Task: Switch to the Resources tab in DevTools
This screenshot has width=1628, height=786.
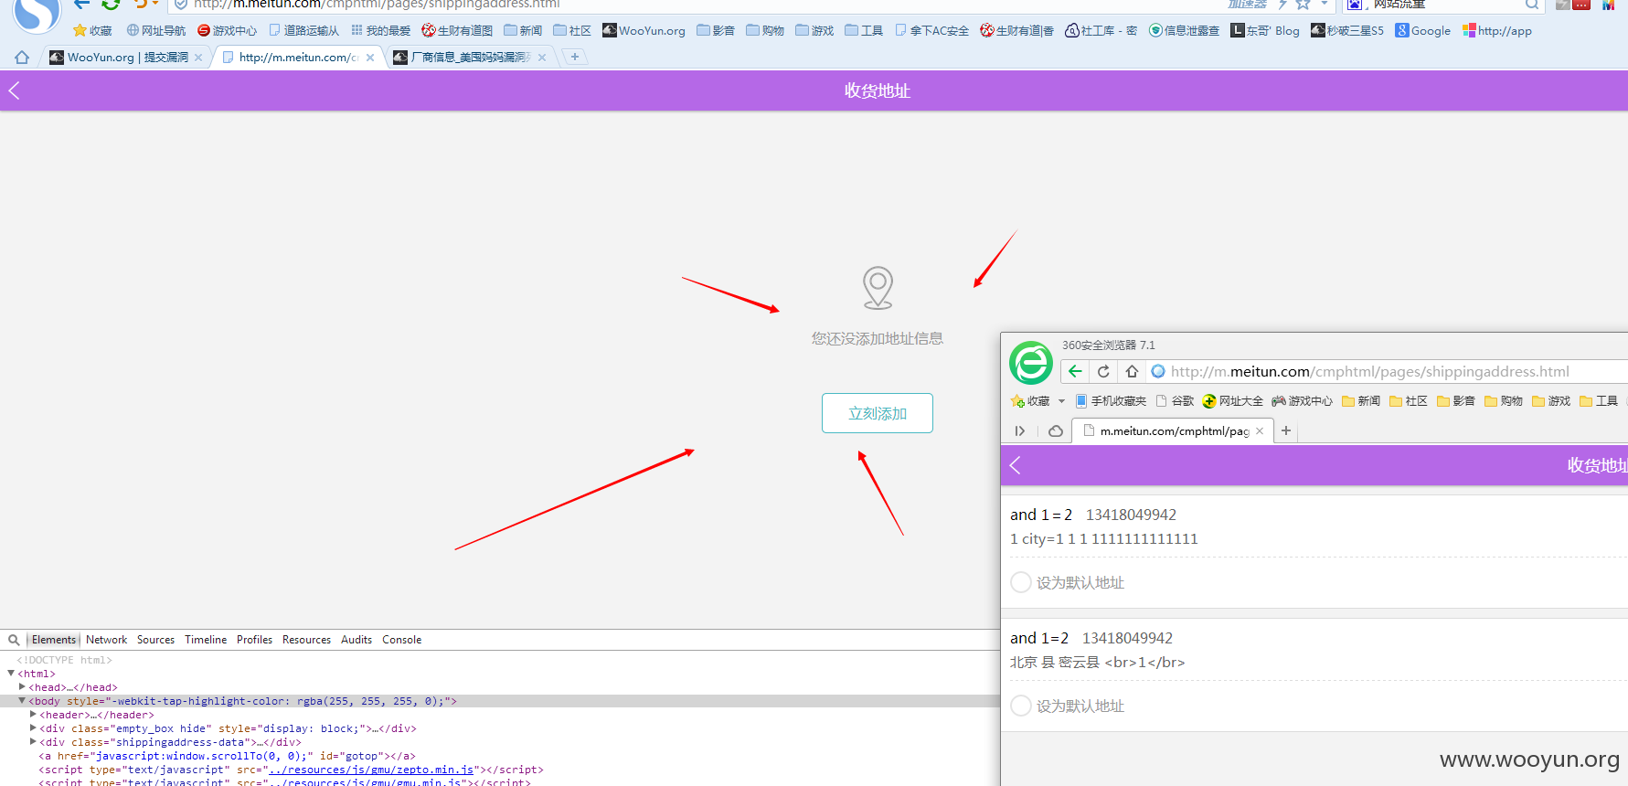Action: 306,640
